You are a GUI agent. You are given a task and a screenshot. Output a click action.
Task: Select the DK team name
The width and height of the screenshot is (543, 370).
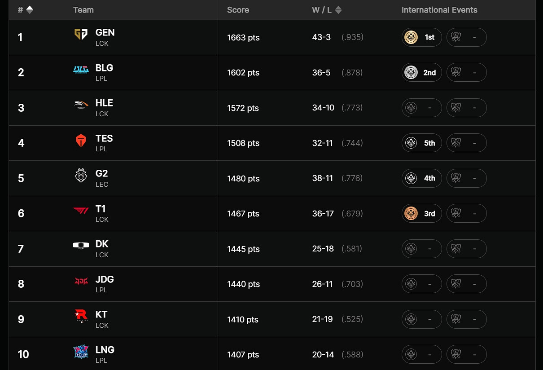coord(102,244)
